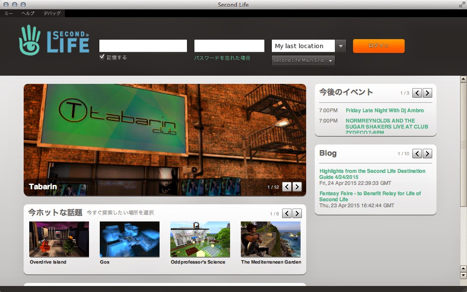The image size is (467, 292).
Task: Open the Gos destination thumbnail
Action: [x=129, y=239]
